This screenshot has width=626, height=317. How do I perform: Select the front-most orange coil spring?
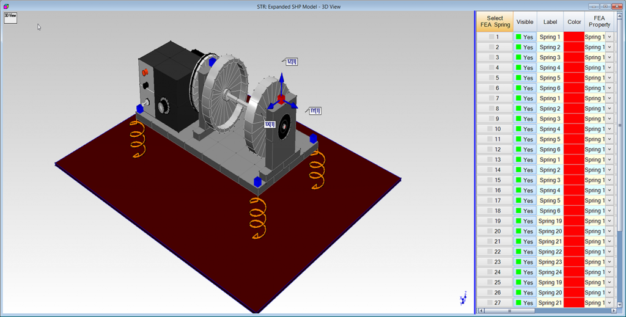coord(257,217)
